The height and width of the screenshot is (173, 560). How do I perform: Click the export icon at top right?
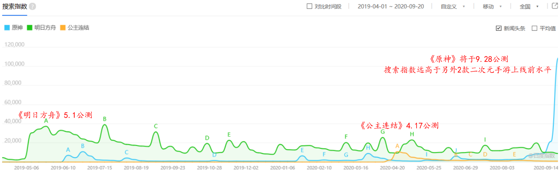point(555,6)
